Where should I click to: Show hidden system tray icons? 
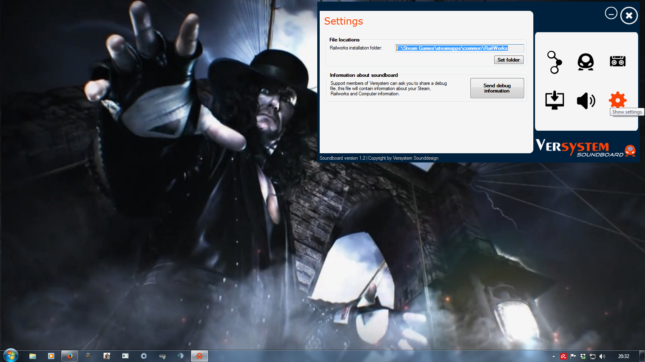coord(553,356)
